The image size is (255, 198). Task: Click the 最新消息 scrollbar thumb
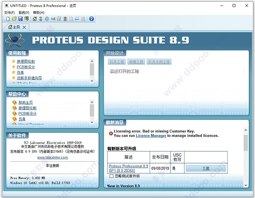pyautogui.click(x=246, y=143)
